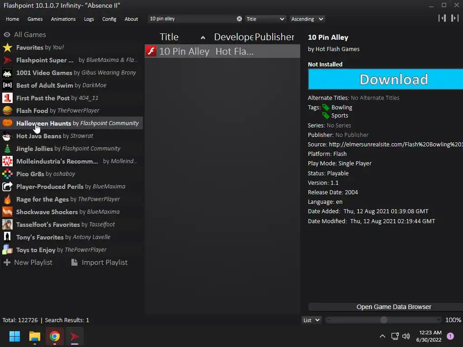463x347 pixels.
Task: Open the Logs tab
Action: click(89, 19)
